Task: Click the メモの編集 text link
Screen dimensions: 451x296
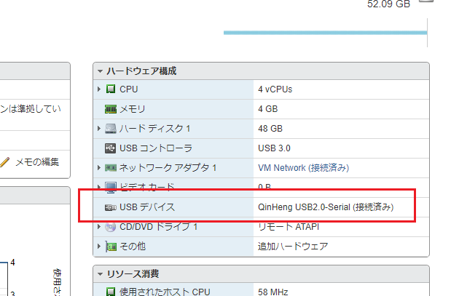Action: pos(37,161)
